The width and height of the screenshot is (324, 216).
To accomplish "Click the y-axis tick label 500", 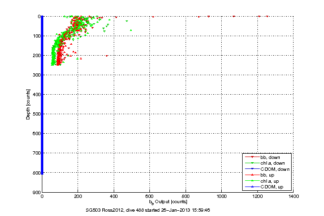I will tap(37, 114).
